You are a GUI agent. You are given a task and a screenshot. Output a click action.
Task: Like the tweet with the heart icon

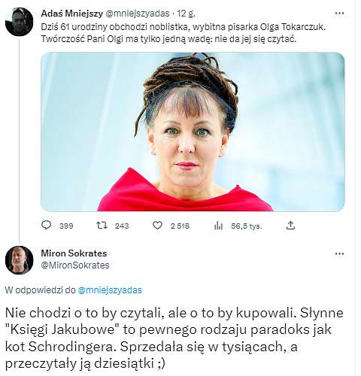point(158,226)
